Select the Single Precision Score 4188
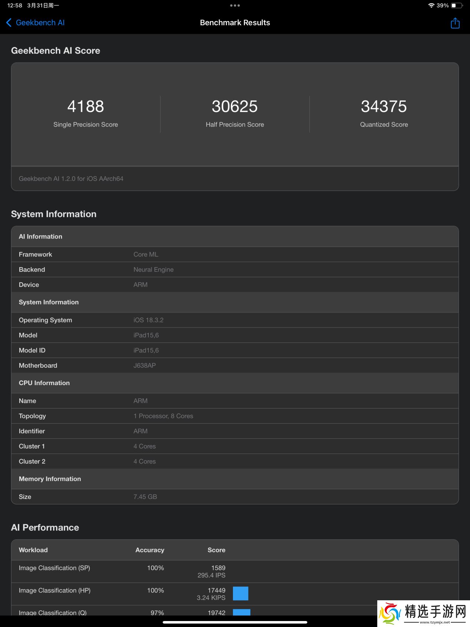This screenshot has height=627, width=470. (x=86, y=106)
